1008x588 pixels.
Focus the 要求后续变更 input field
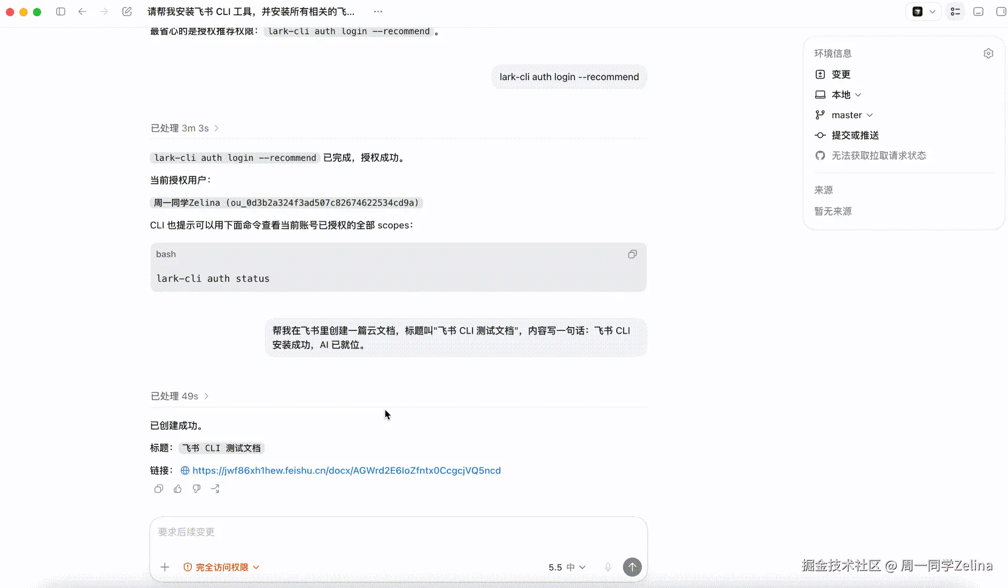pos(398,532)
